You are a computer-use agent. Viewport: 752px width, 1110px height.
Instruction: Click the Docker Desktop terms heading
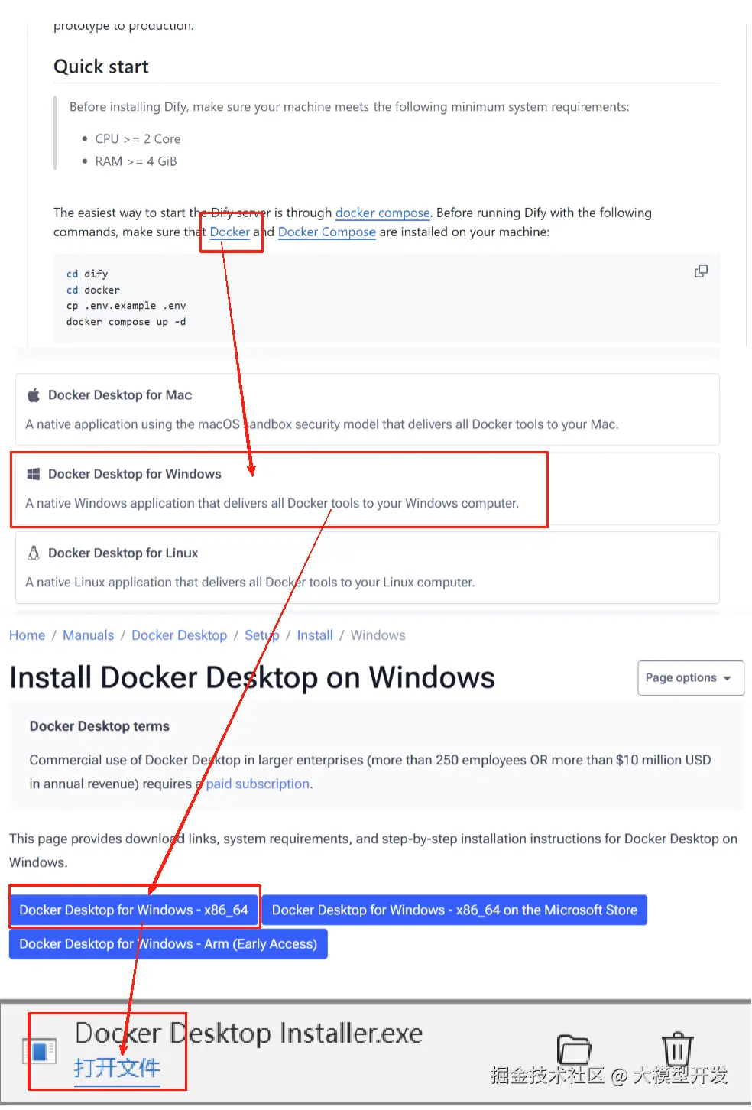tap(99, 726)
